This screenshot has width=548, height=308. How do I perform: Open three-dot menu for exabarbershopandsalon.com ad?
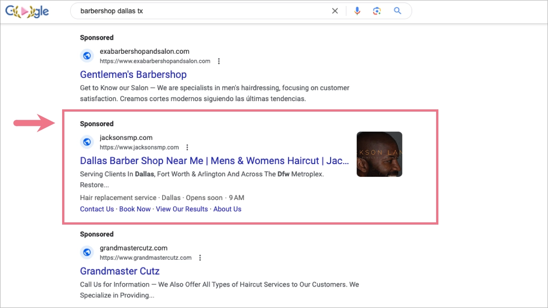pyautogui.click(x=219, y=61)
